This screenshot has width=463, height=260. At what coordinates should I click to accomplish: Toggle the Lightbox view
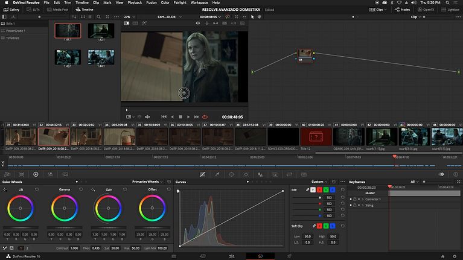450,10
